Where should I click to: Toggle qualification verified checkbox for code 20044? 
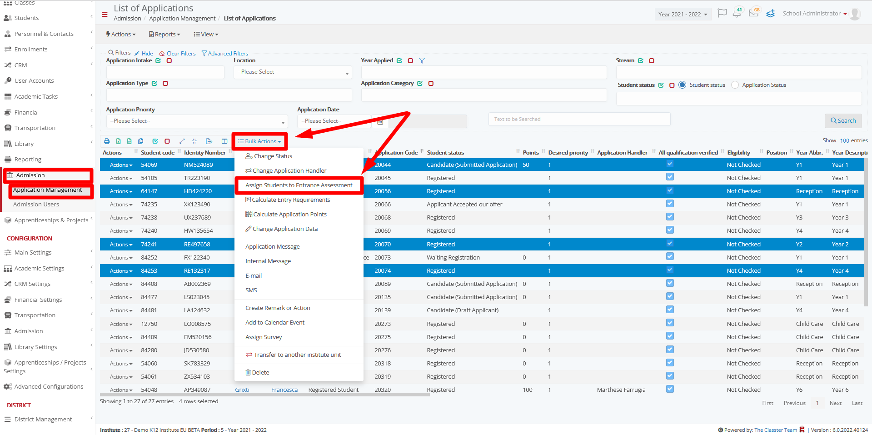click(670, 164)
